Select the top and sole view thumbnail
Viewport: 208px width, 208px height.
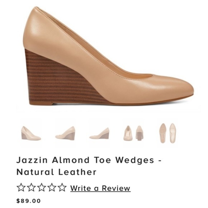[x=167, y=133]
